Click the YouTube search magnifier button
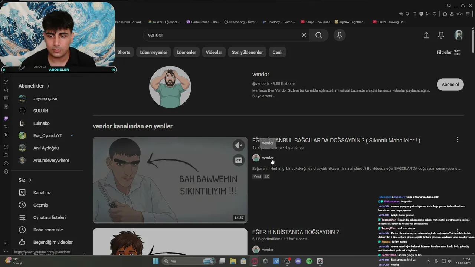This screenshot has width=475, height=267. pos(318,35)
